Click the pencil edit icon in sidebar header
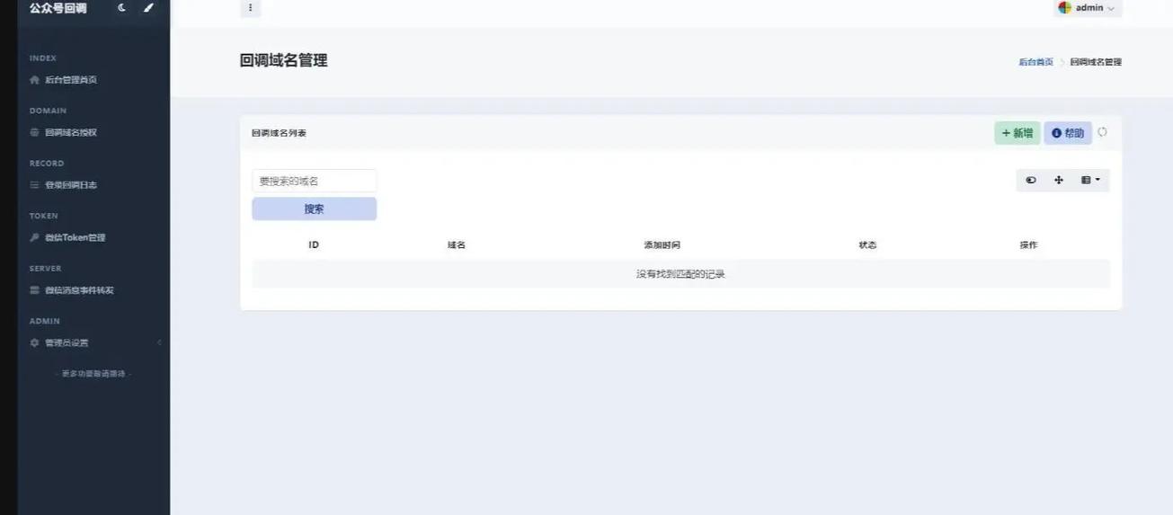Screen dimensions: 1173x515 point(149,8)
